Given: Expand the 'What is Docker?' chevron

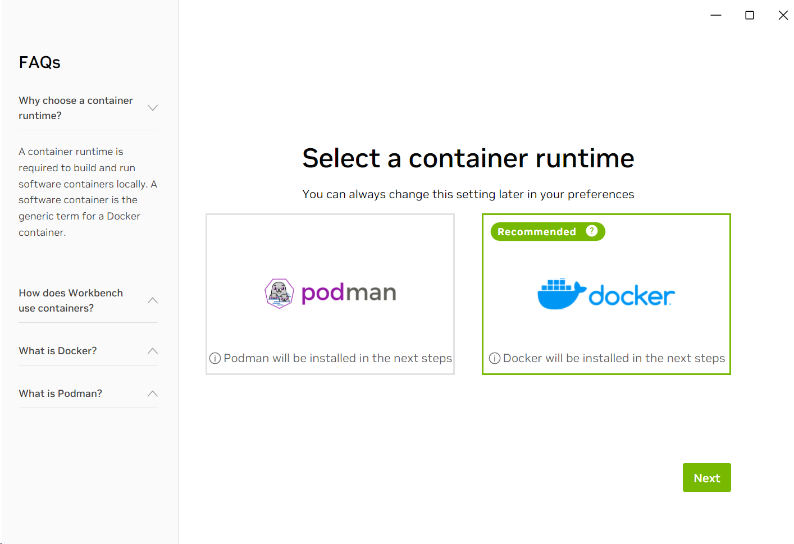Looking at the screenshot, I should [153, 351].
